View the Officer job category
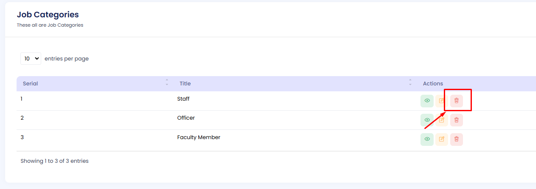Screen dimensions: 536x189 coord(427,120)
